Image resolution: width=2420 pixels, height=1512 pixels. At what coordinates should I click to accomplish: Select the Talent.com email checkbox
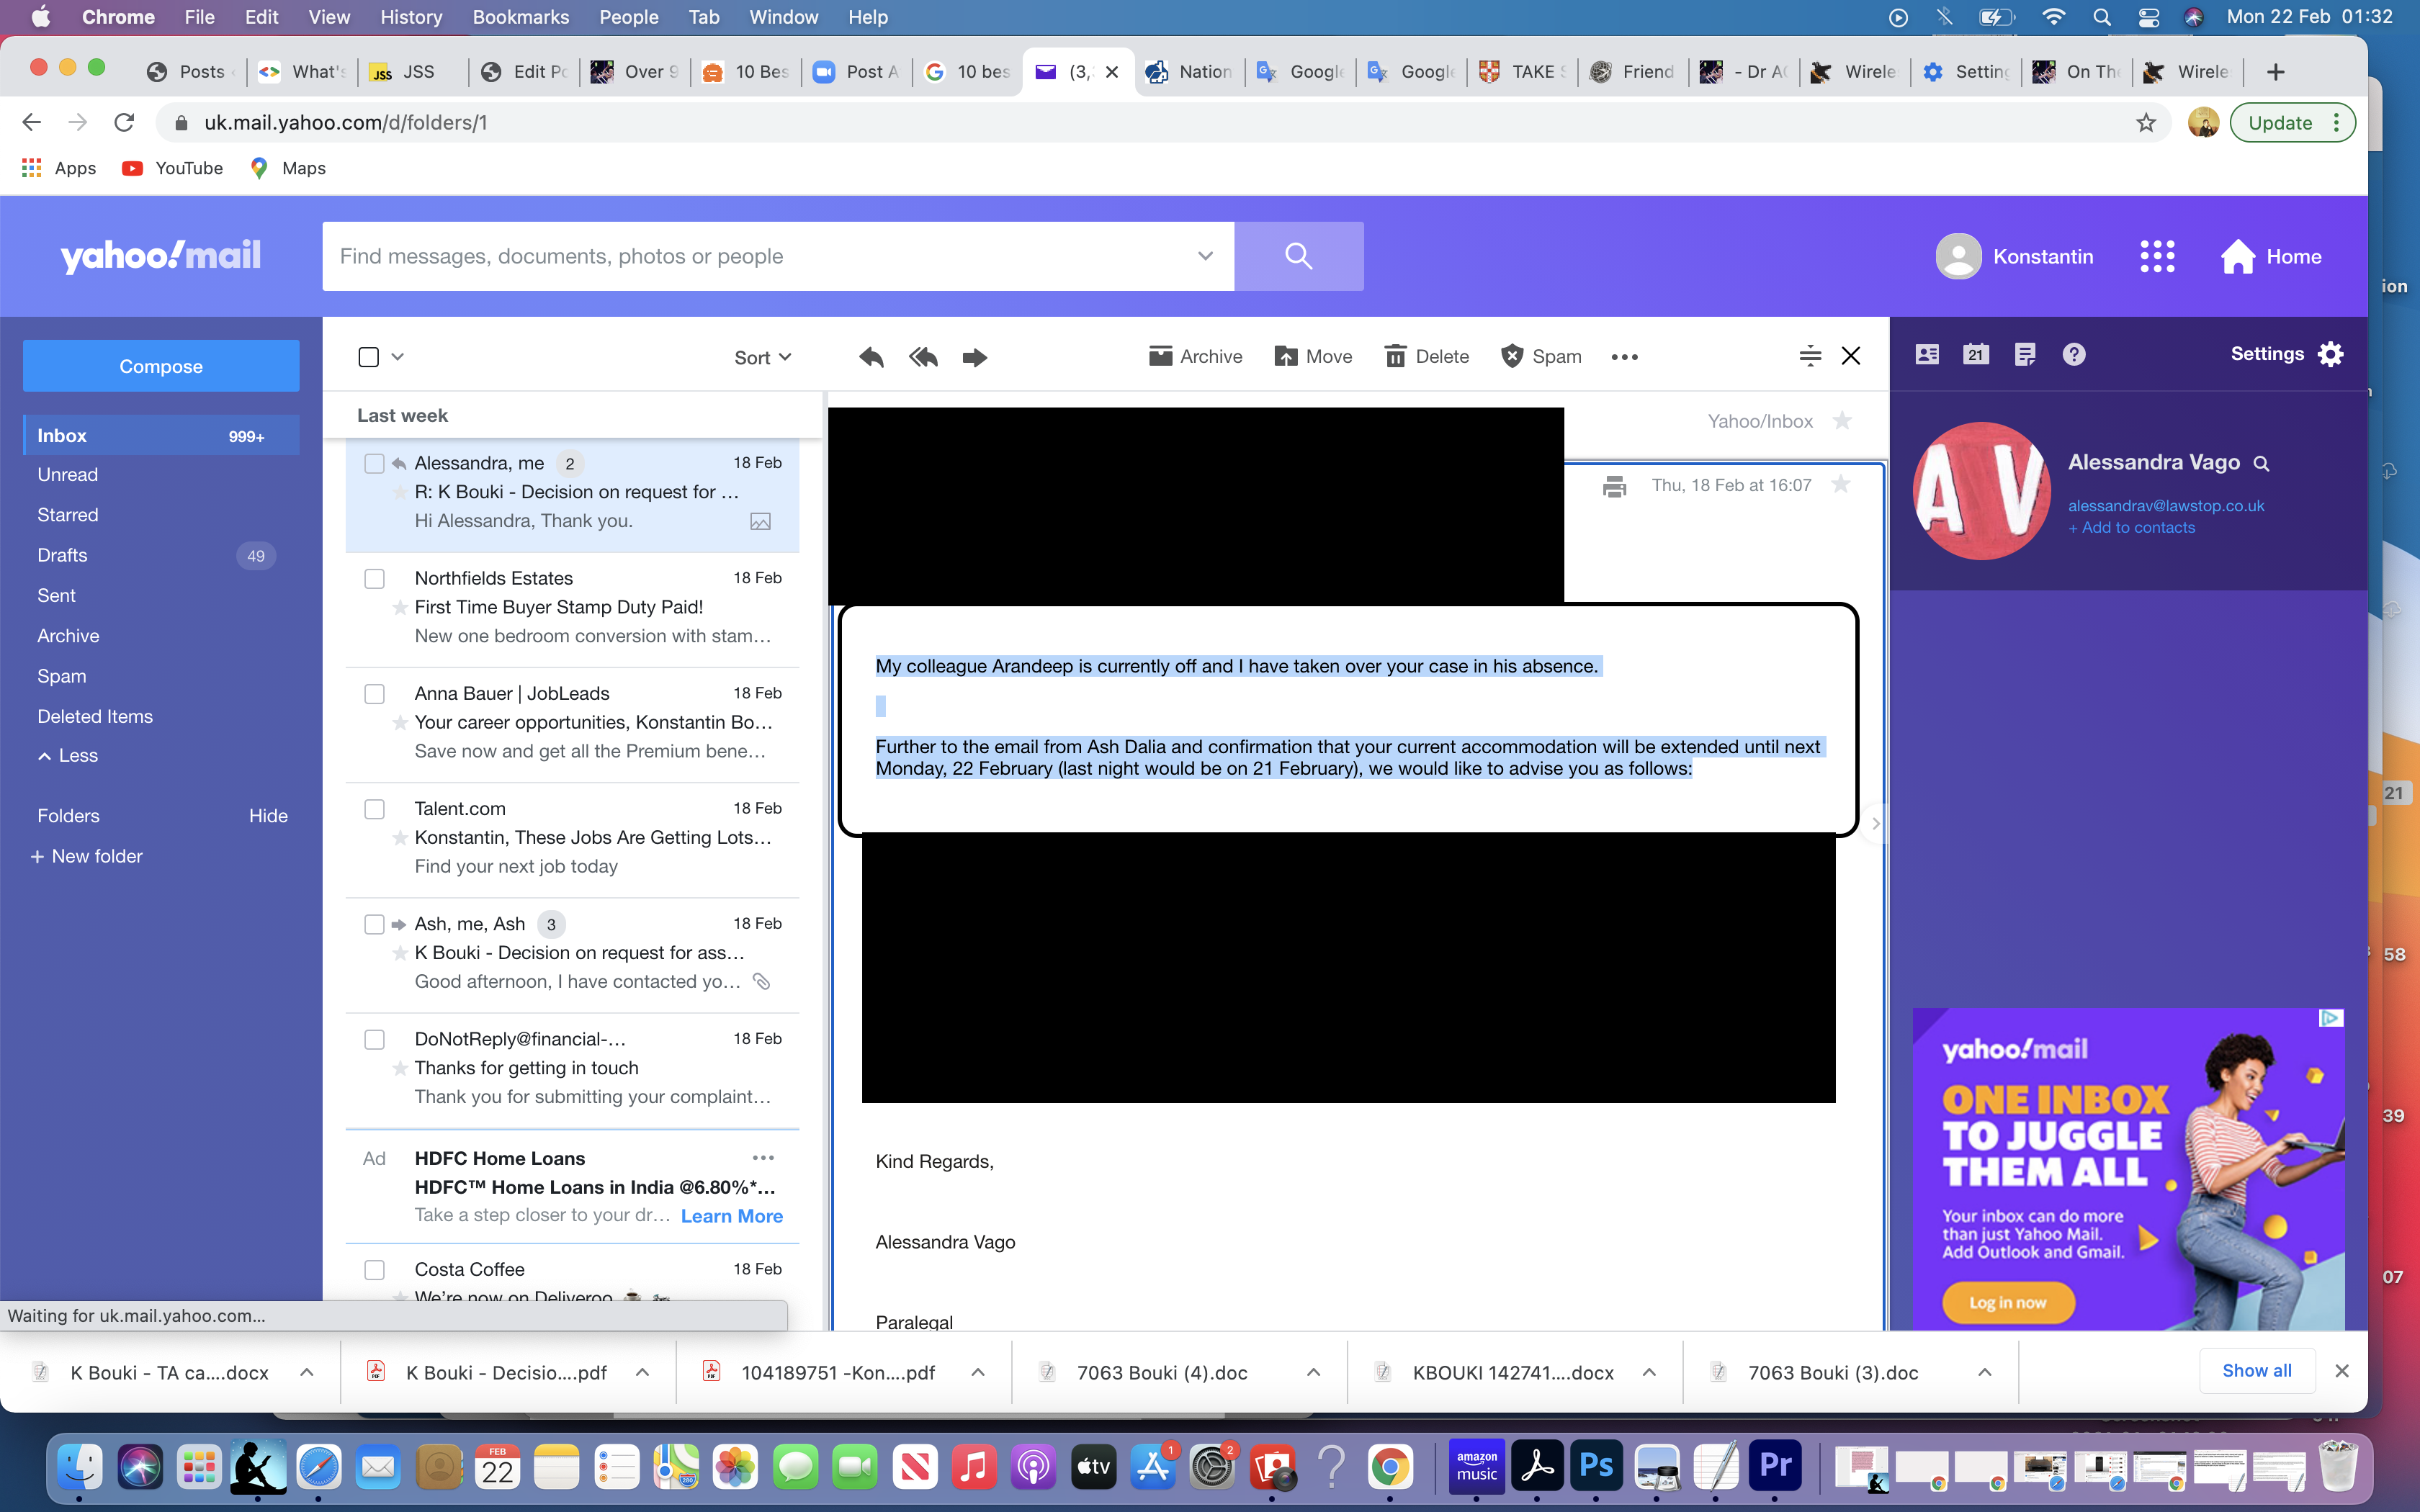374,809
